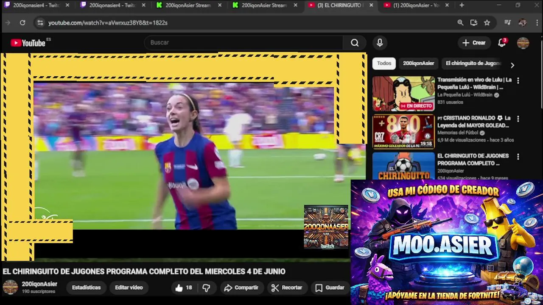Open the Lulu live stream thumbnail
The image size is (543, 305).
403,94
